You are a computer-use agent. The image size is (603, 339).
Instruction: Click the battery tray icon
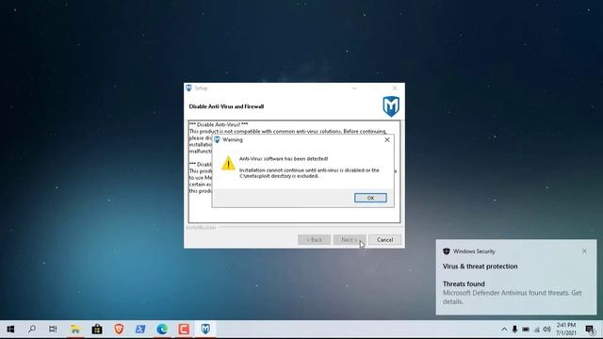tap(526, 330)
